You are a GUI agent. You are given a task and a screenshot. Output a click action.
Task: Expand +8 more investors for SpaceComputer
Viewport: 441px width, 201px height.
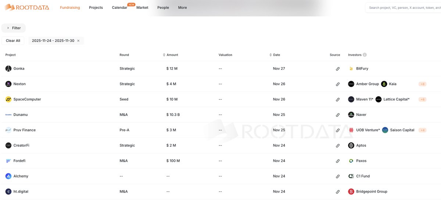pyautogui.click(x=422, y=100)
